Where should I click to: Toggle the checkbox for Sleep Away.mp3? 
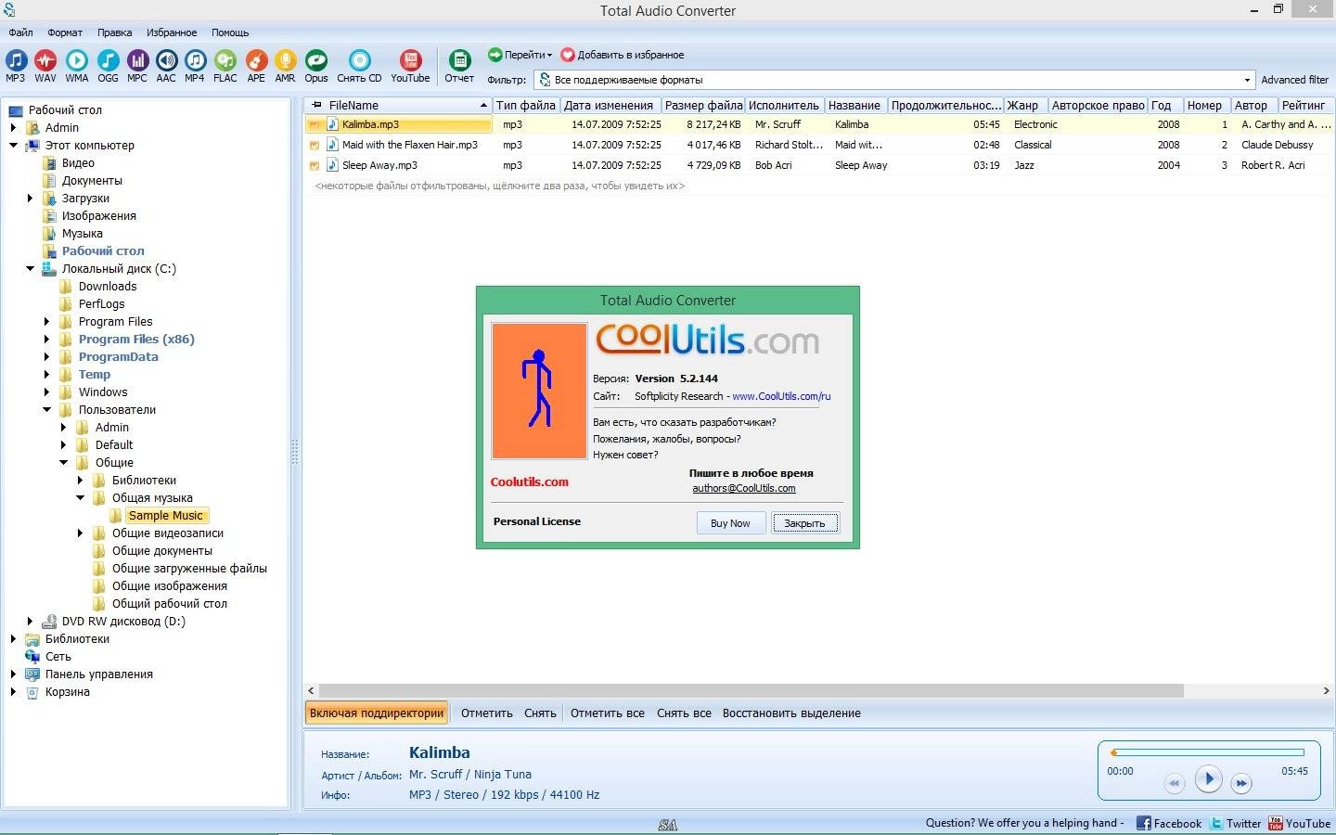(315, 165)
